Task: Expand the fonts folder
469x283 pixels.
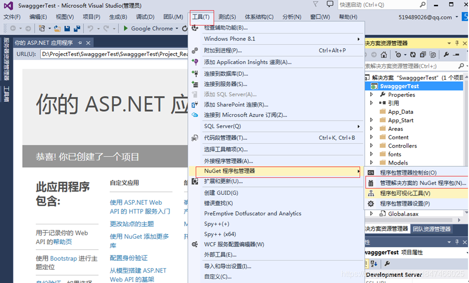Action: pyautogui.click(x=371, y=154)
